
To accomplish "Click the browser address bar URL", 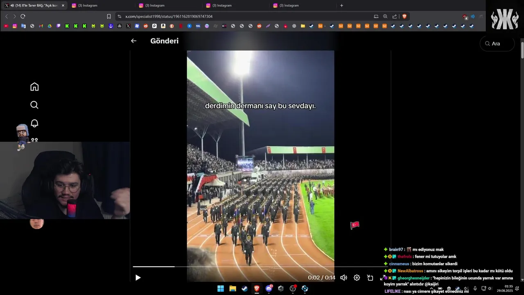I will (169, 16).
